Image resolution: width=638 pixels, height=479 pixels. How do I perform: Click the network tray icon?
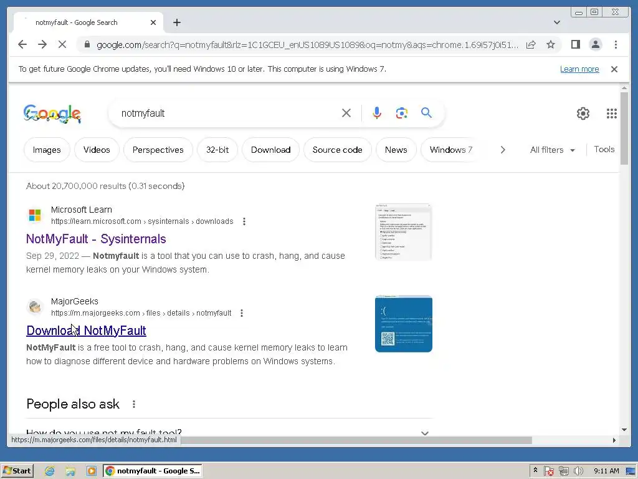[x=563, y=472]
